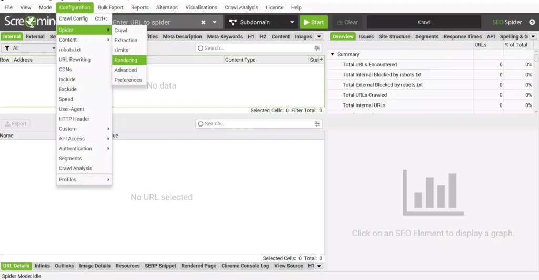The image size is (539, 280).
Task: Choose Segments in Configuration menu
Action: (84, 158)
